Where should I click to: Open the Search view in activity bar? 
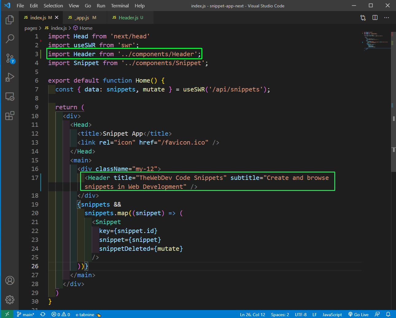click(x=10, y=39)
